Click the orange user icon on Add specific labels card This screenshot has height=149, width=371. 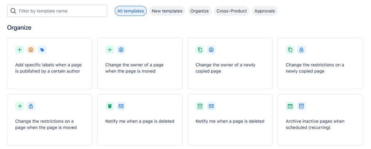(x=31, y=50)
